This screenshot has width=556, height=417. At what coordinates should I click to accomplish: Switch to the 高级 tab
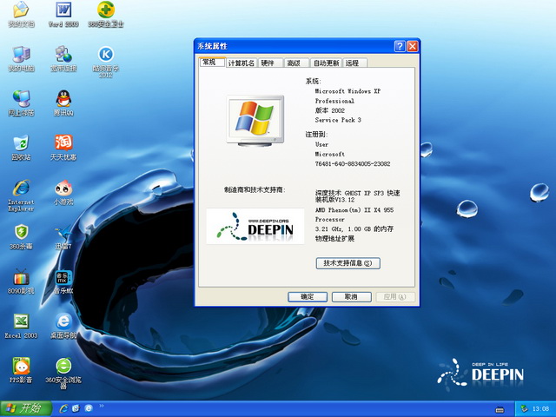click(296, 63)
